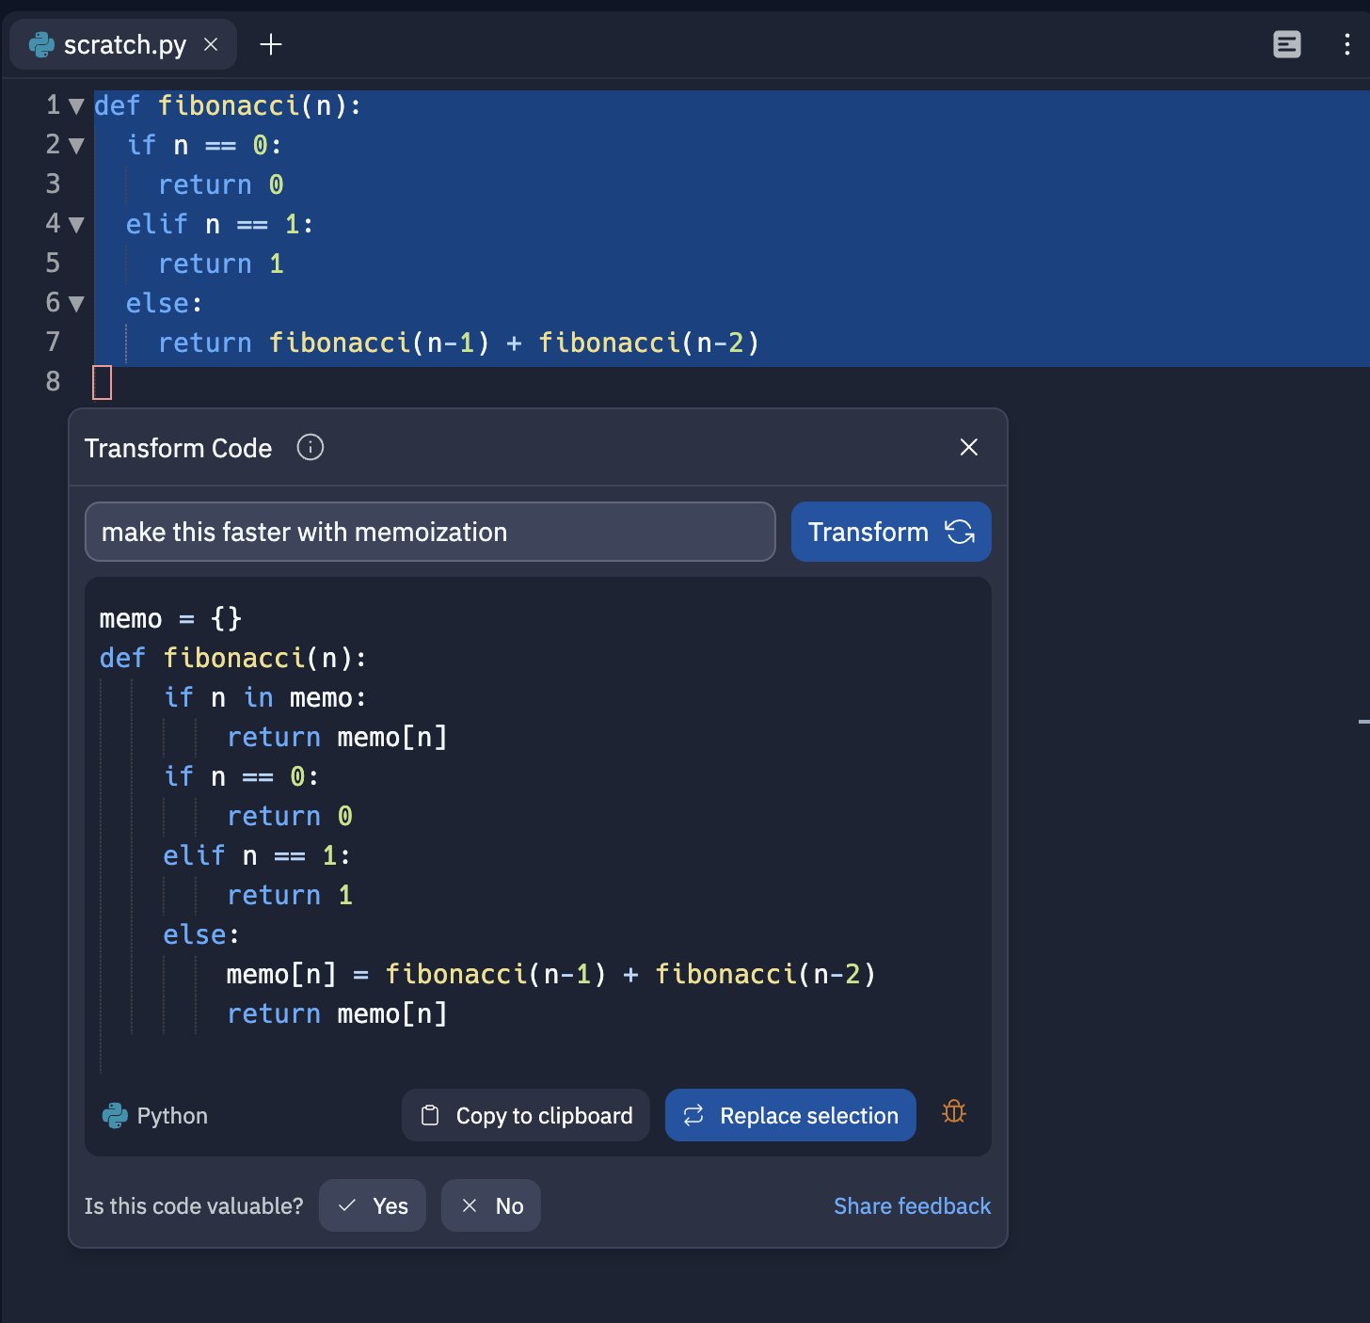Collapse the fibonacci function with line 1 arrow
This screenshot has height=1323, width=1370.
click(74, 106)
